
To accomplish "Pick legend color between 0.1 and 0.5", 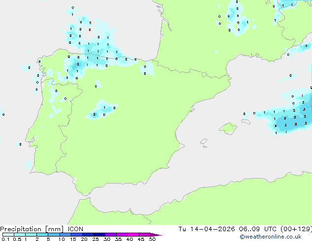I will (x=8, y=235).
